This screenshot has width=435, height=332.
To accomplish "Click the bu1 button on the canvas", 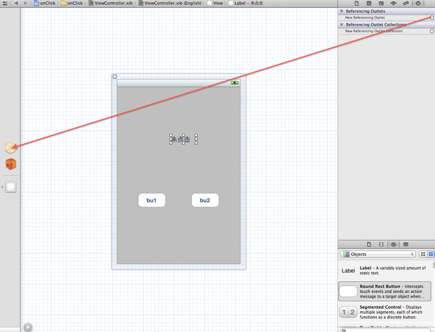I will coord(152,200).
